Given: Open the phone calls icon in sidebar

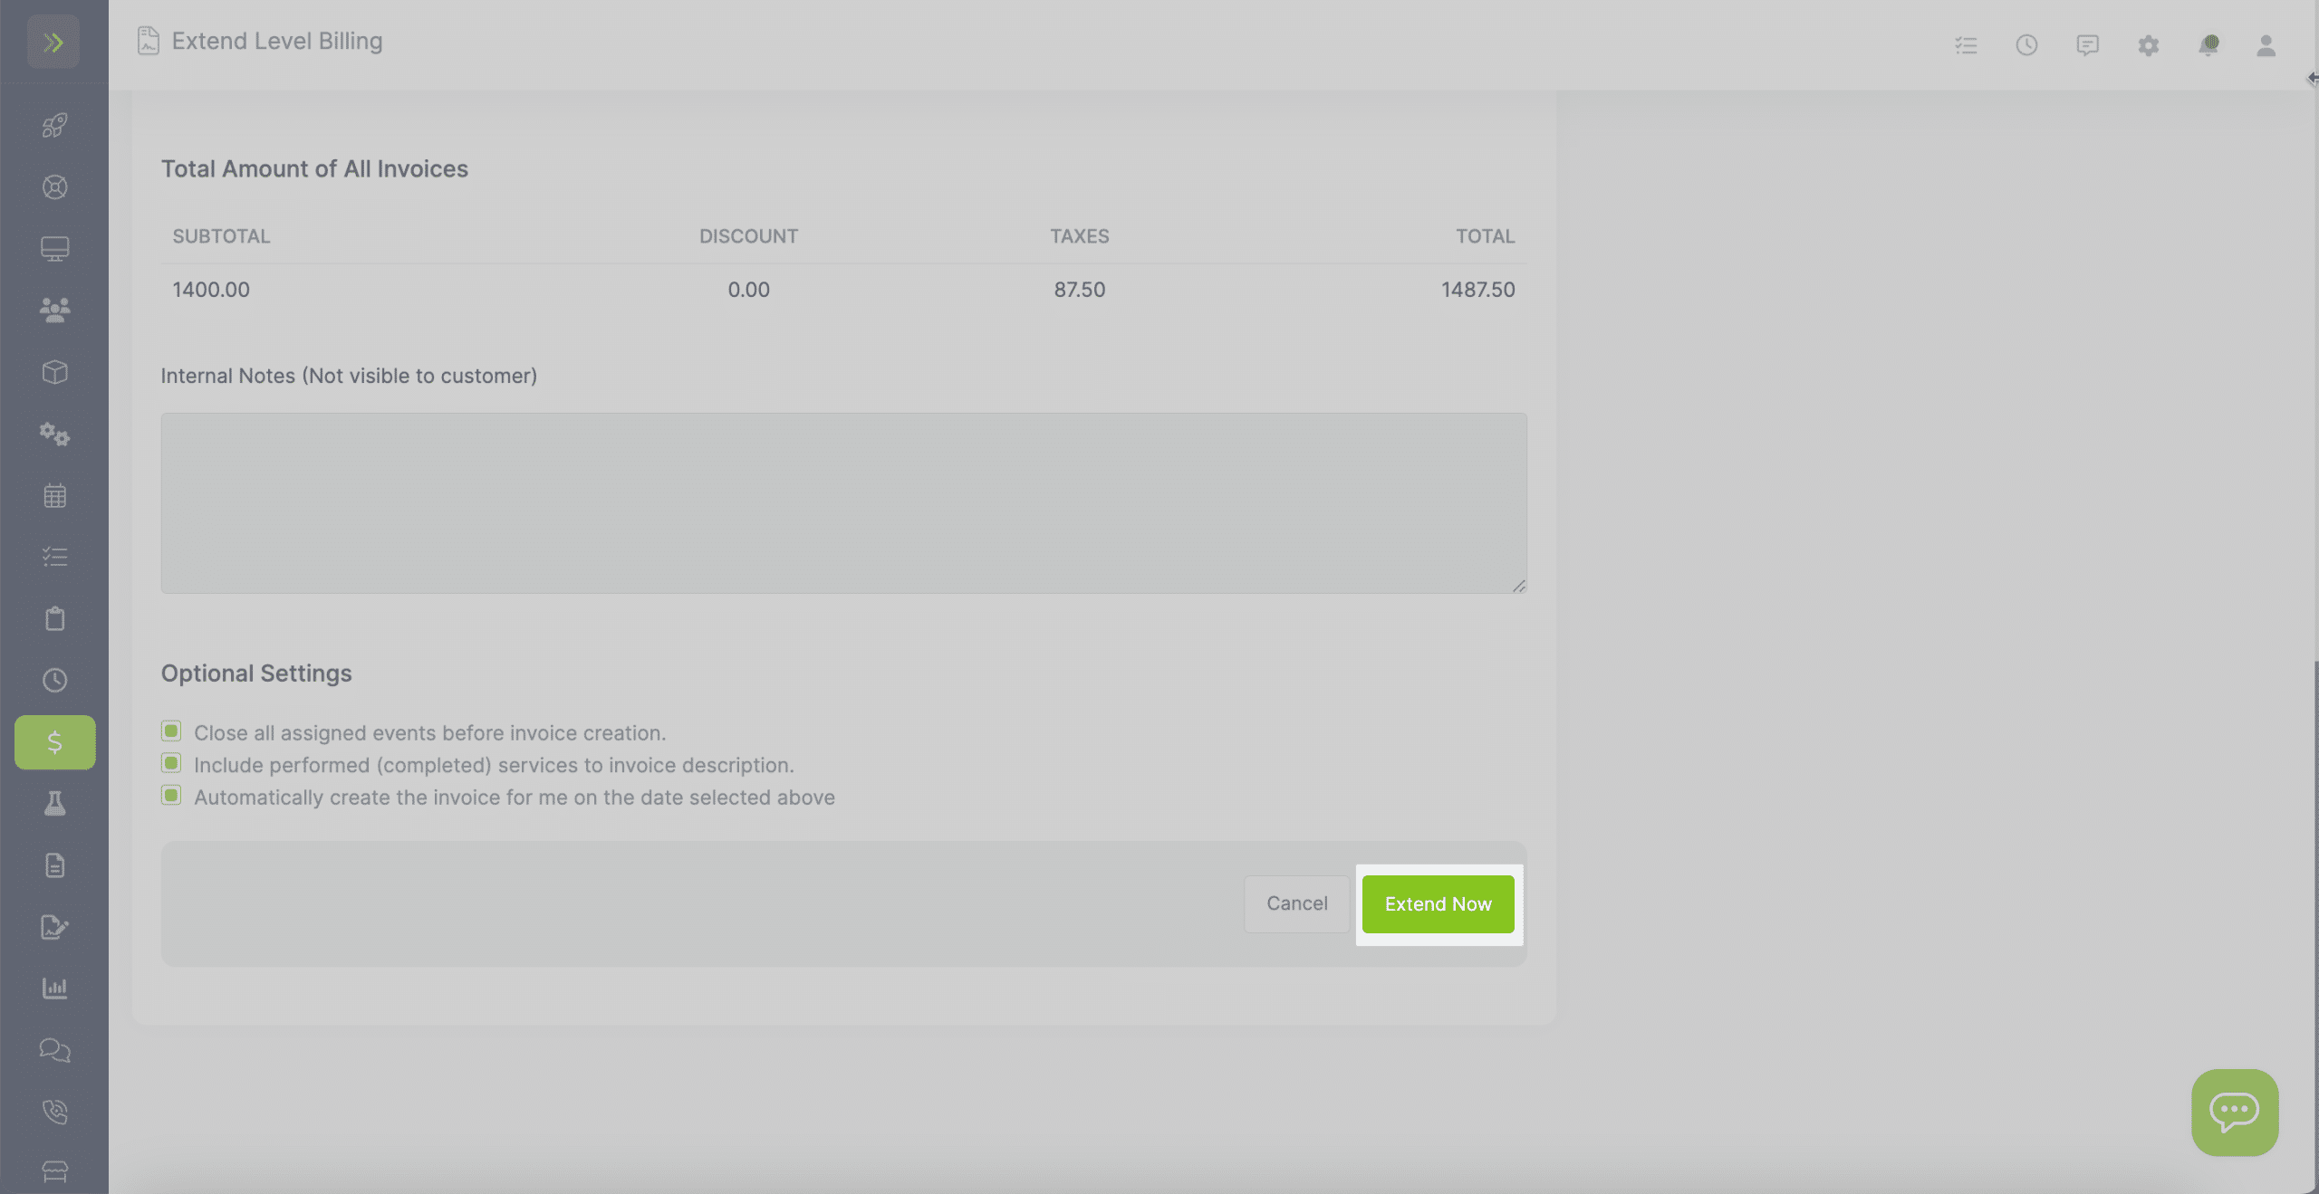Looking at the screenshot, I should tap(54, 1112).
